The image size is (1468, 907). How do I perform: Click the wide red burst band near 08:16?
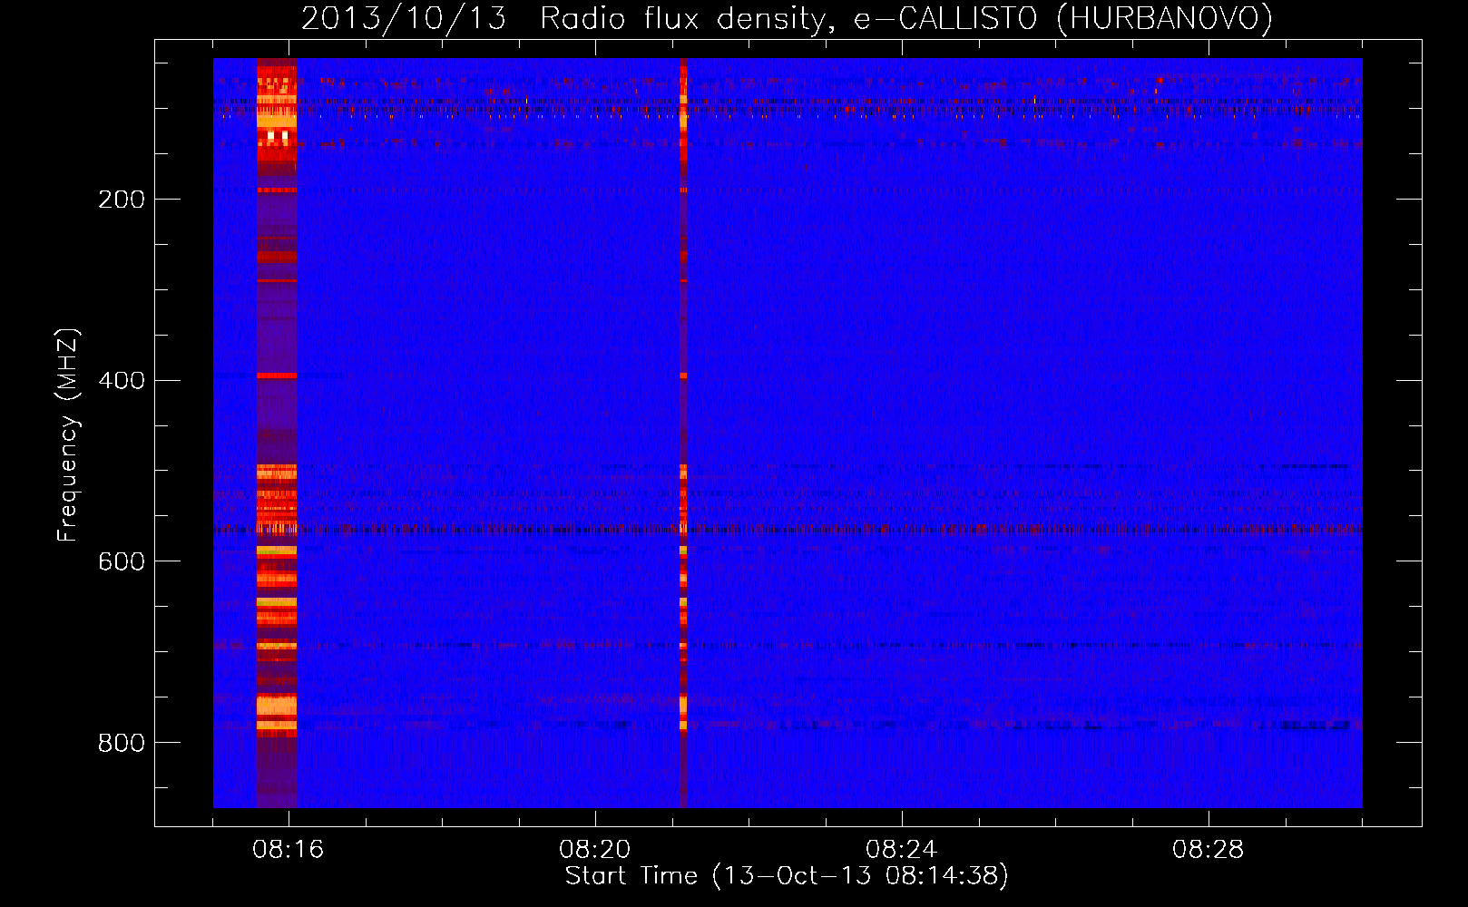pyautogui.click(x=277, y=433)
